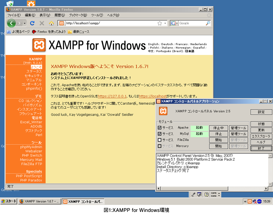This screenshot has width=273, height=214.
Task: Click the Firefox forward arrow button
Action: 20,23
